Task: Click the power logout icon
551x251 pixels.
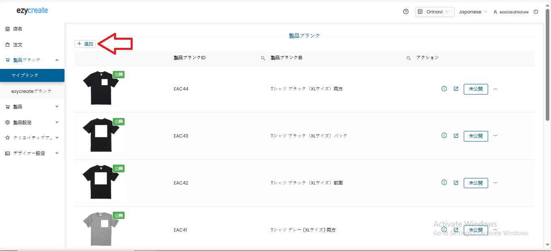Action: (x=536, y=12)
